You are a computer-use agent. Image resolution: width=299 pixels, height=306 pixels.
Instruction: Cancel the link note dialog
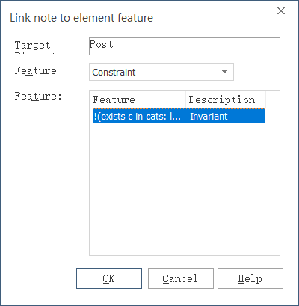click(x=181, y=278)
